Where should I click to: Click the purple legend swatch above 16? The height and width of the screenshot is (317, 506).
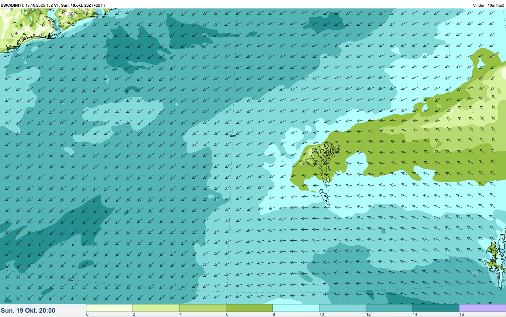coord(483,308)
